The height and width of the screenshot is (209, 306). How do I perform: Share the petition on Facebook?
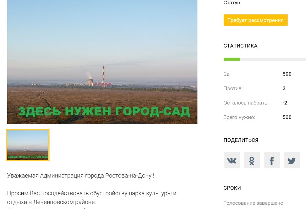coord(272,160)
